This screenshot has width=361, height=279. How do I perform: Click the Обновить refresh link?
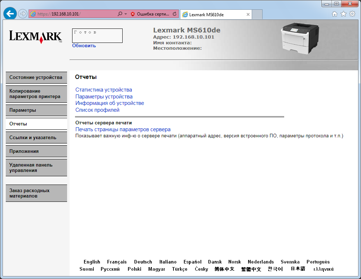(x=84, y=45)
